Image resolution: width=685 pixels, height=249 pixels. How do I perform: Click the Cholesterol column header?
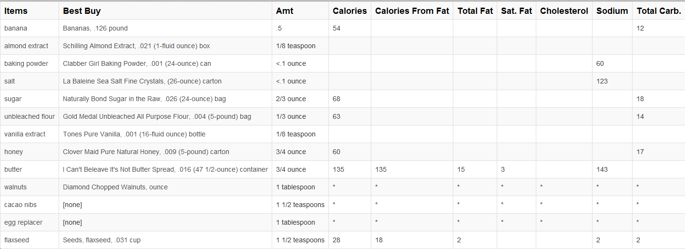[x=564, y=10]
